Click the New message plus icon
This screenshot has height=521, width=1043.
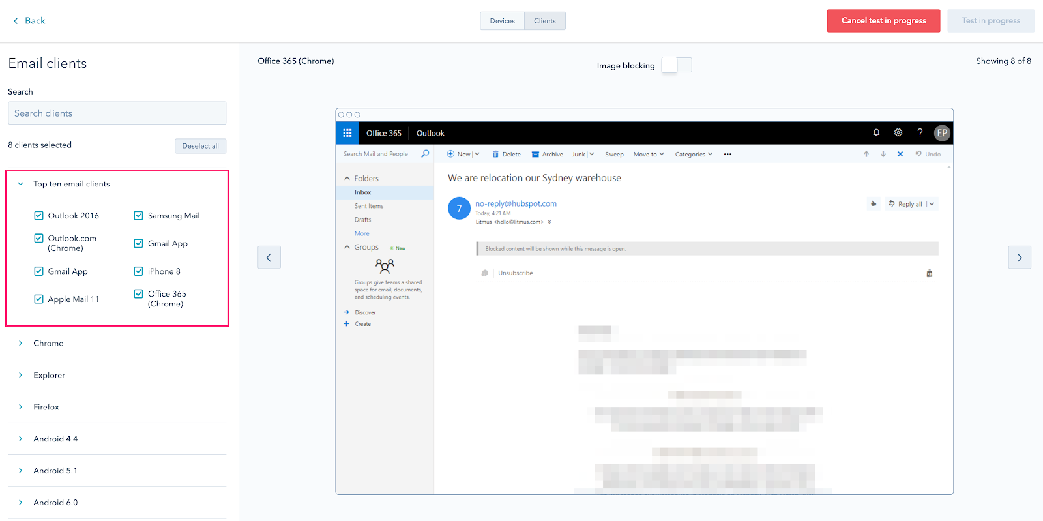click(450, 154)
